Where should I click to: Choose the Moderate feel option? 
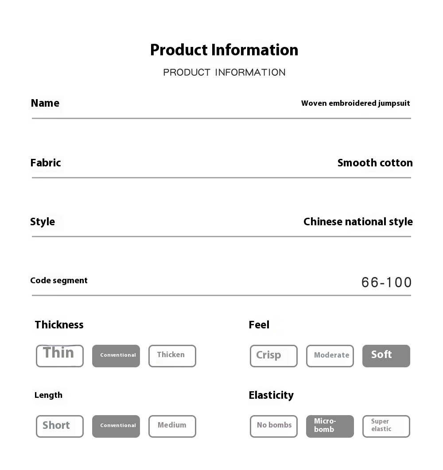pyautogui.click(x=330, y=356)
